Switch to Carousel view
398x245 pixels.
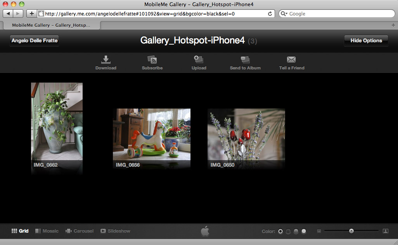(x=80, y=231)
